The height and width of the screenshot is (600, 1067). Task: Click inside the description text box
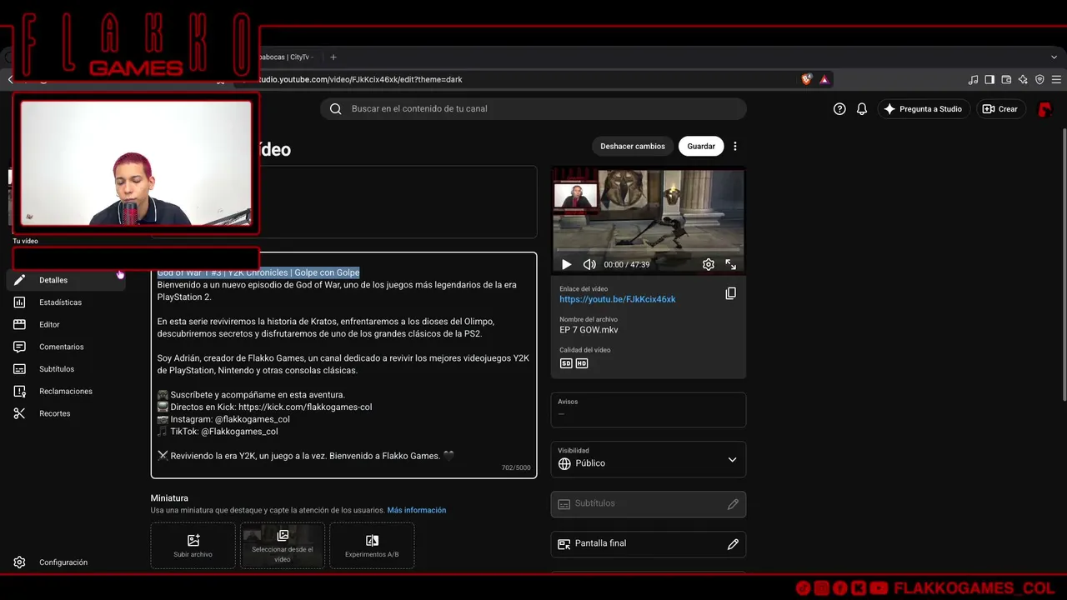343,365
